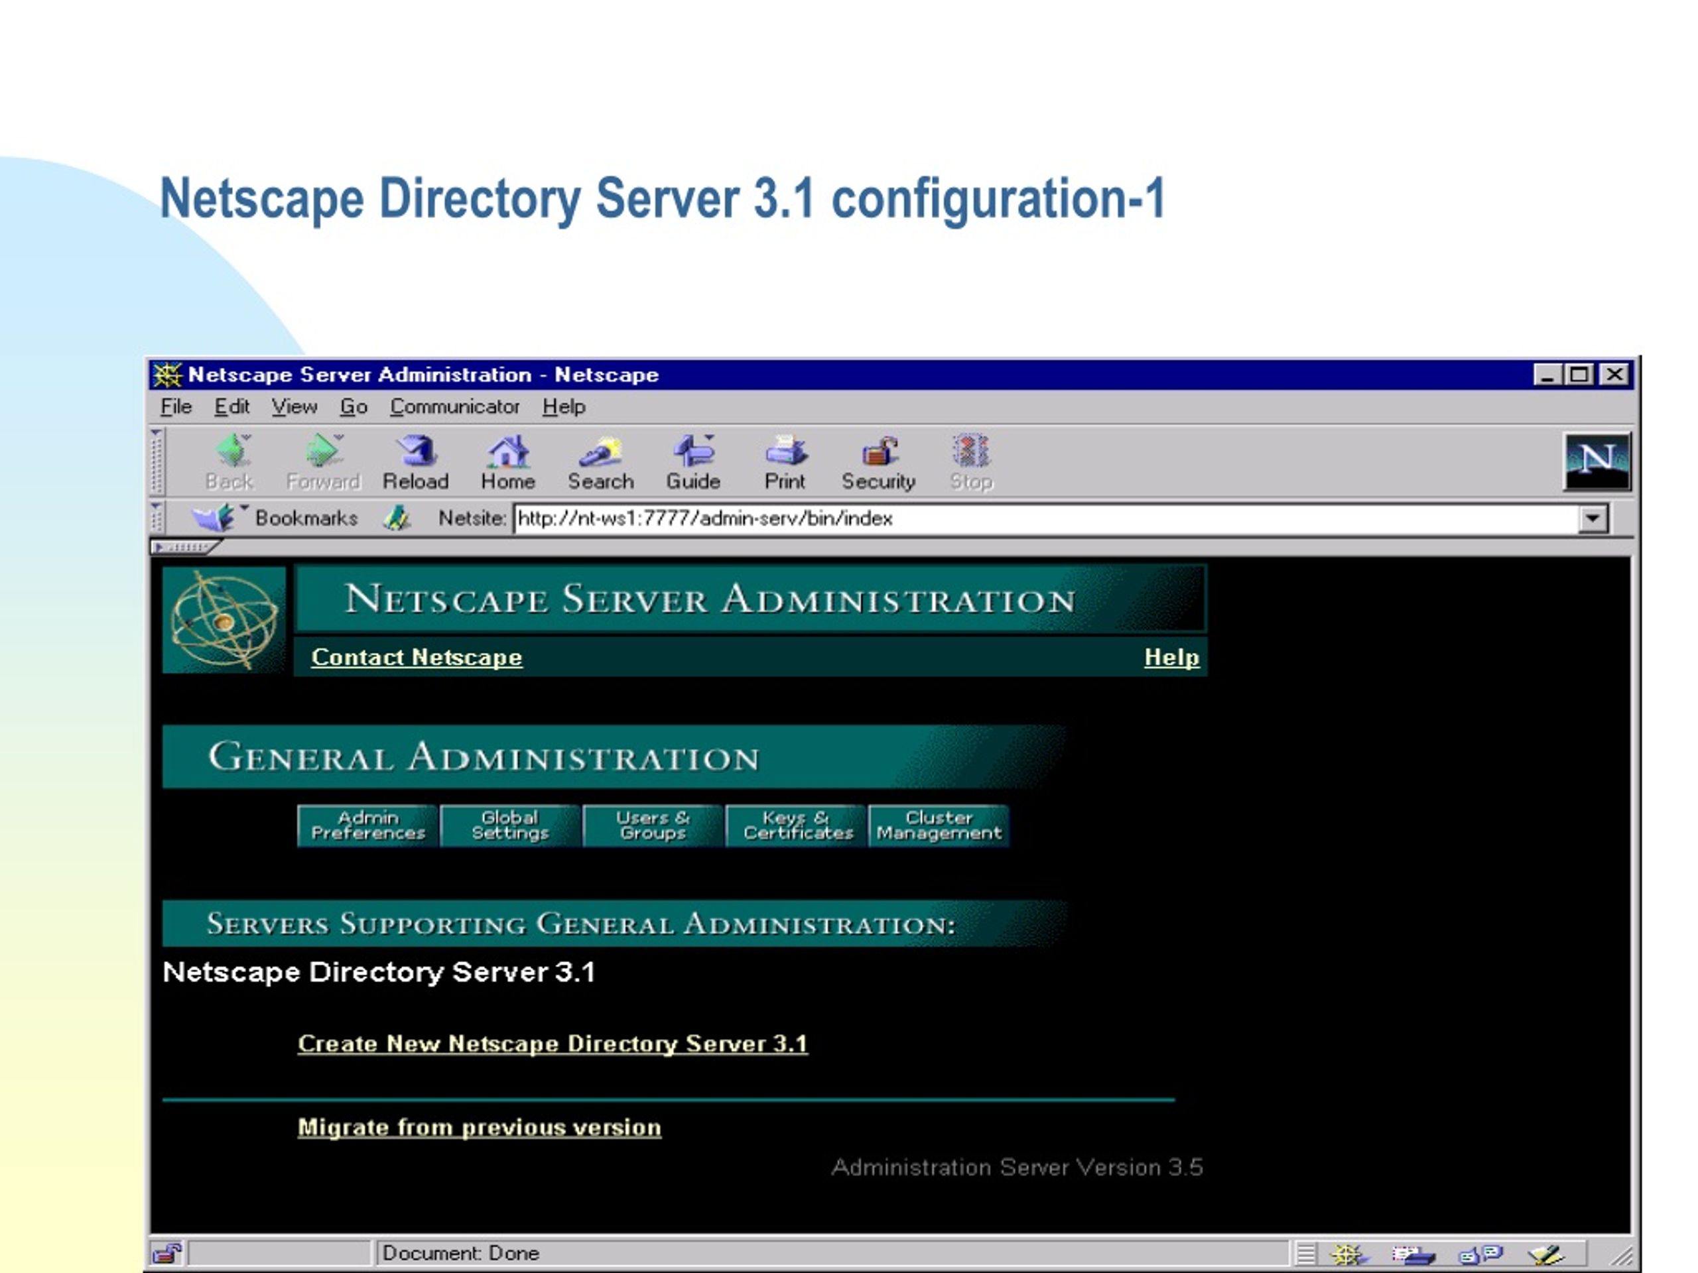Open the location history dropdown arrow

(1594, 518)
